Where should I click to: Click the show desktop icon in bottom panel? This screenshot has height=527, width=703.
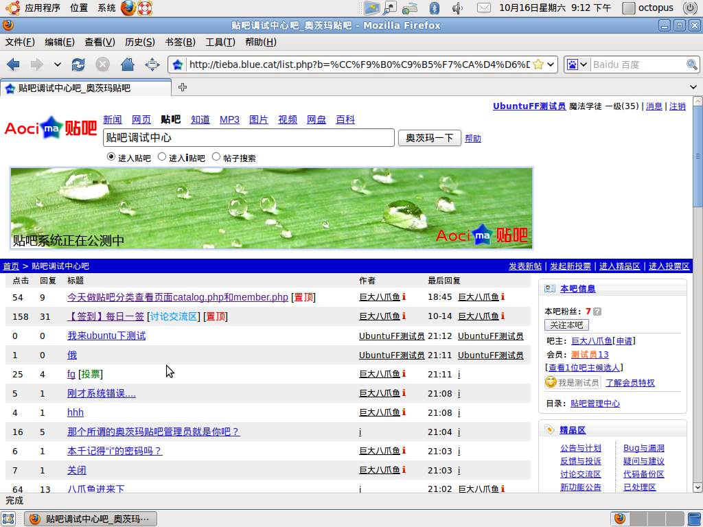(x=8, y=519)
